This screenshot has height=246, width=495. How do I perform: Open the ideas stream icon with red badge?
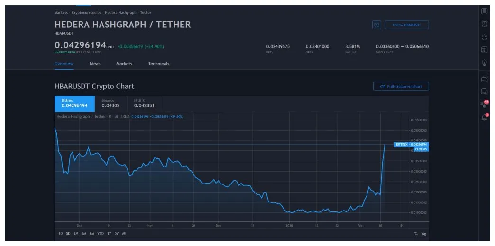[x=484, y=104]
